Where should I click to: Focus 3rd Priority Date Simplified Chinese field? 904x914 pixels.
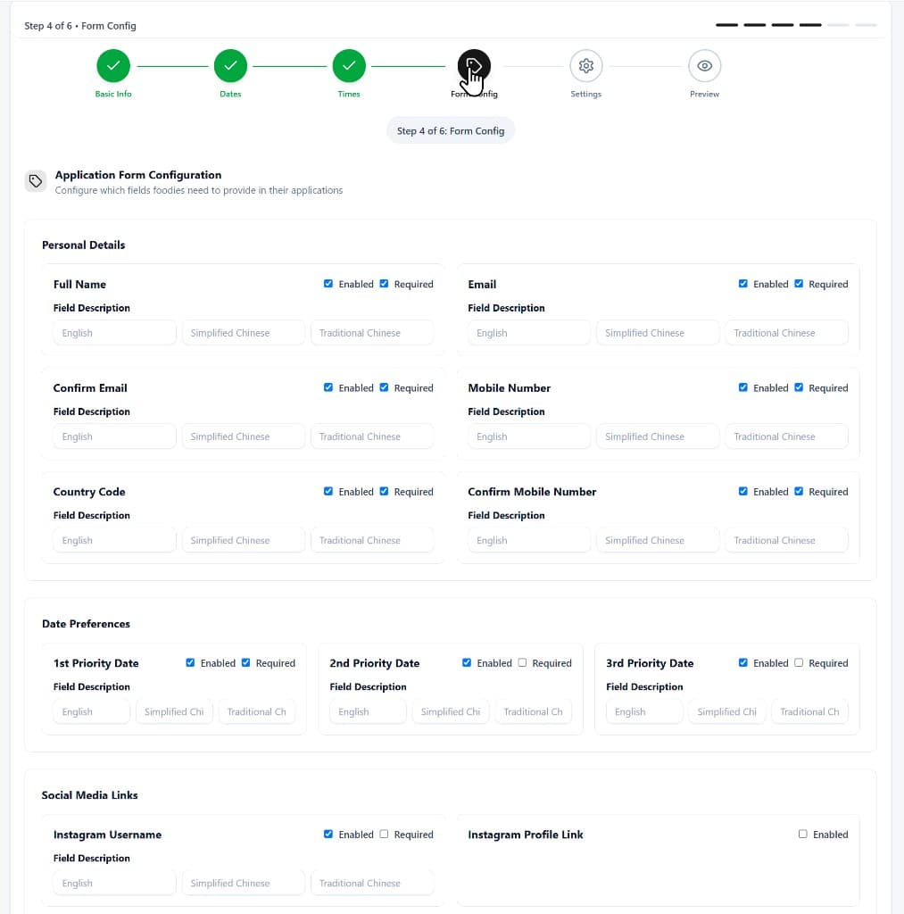click(726, 711)
